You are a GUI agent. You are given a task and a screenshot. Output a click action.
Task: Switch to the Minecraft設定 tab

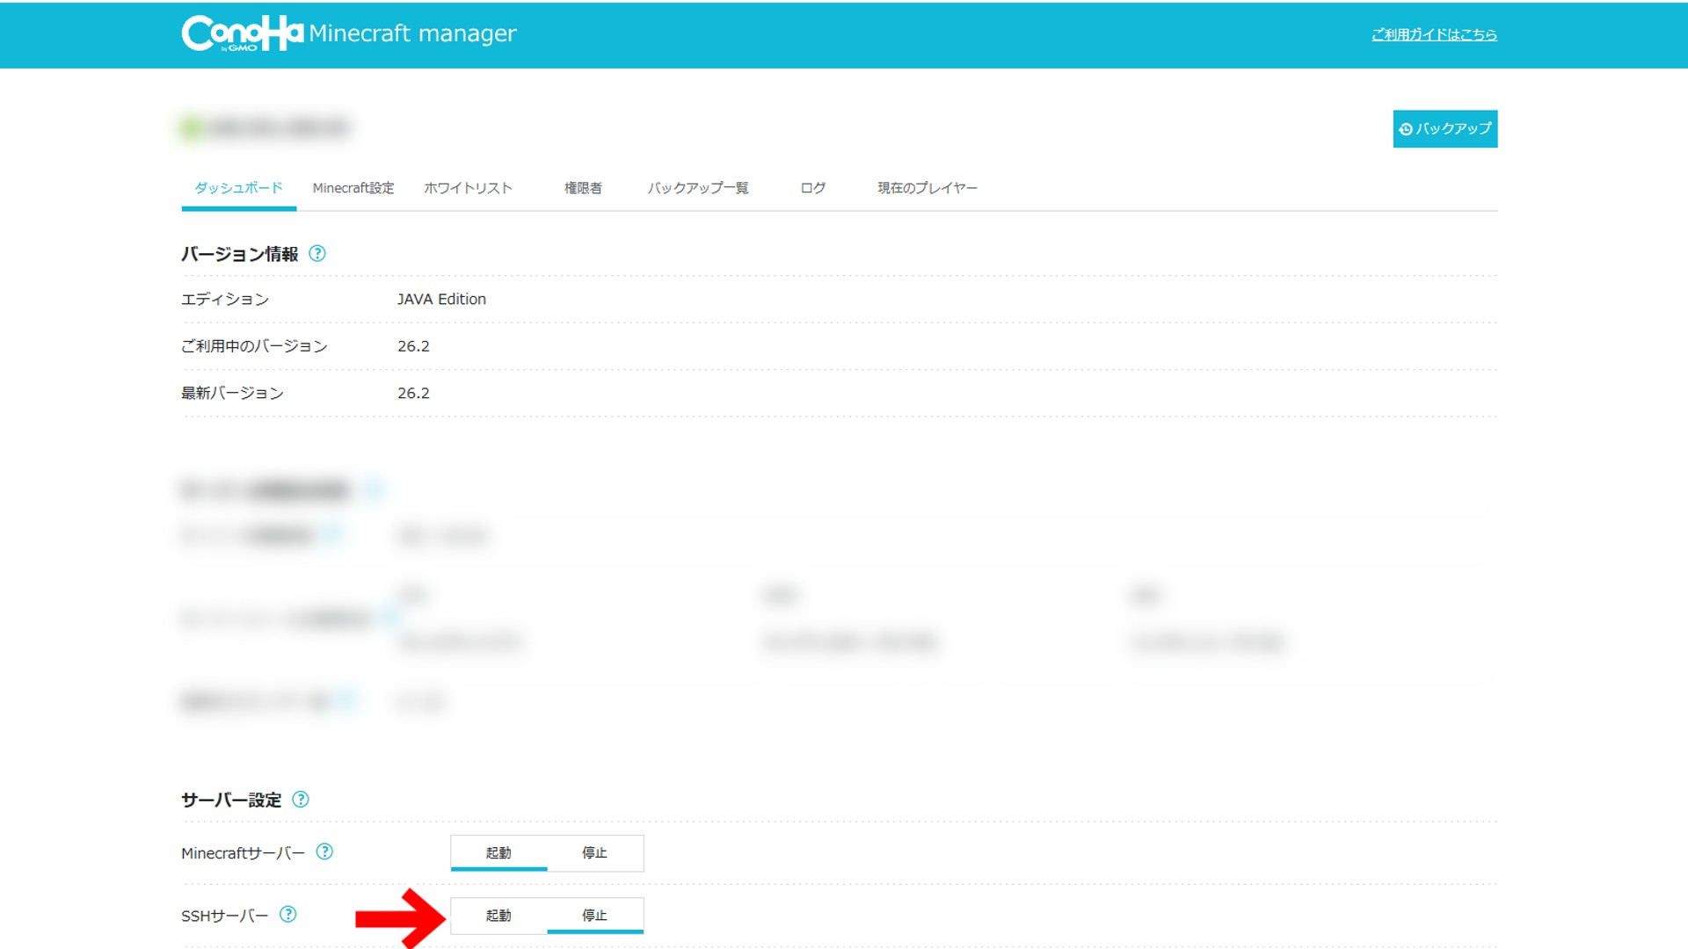point(353,188)
